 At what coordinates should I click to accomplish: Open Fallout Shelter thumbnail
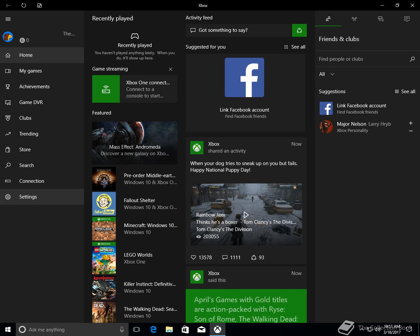coord(104,204)
